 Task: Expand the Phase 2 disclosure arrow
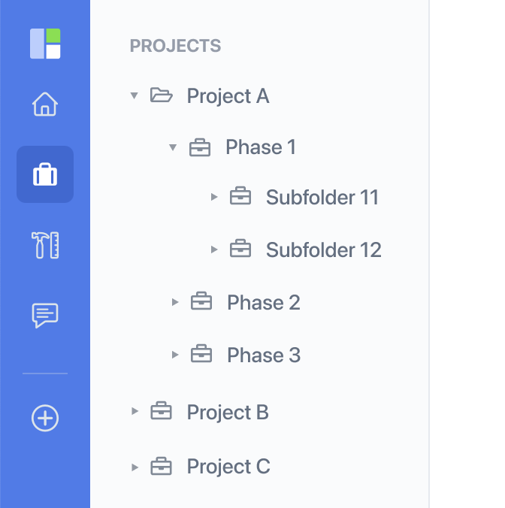click(175, 302)
